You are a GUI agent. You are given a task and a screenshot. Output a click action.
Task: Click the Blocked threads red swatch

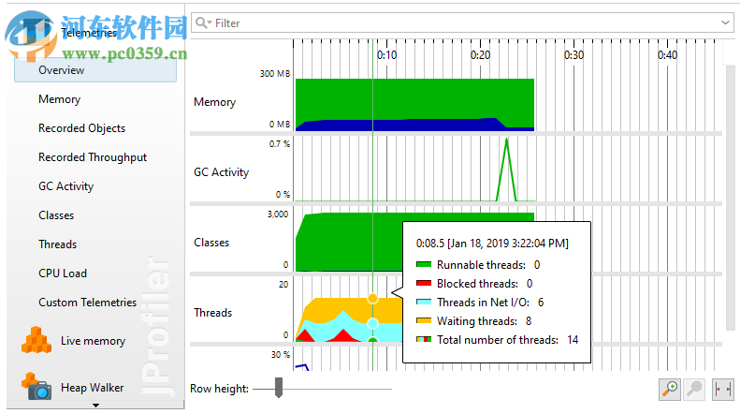tap(423, 284)
